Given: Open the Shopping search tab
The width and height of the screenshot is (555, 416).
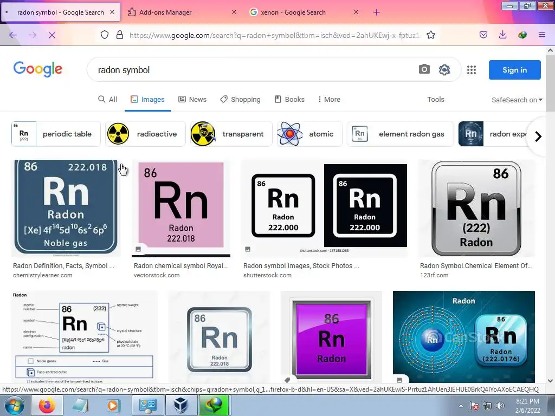Looking at the screenshot, I should 240,100.
